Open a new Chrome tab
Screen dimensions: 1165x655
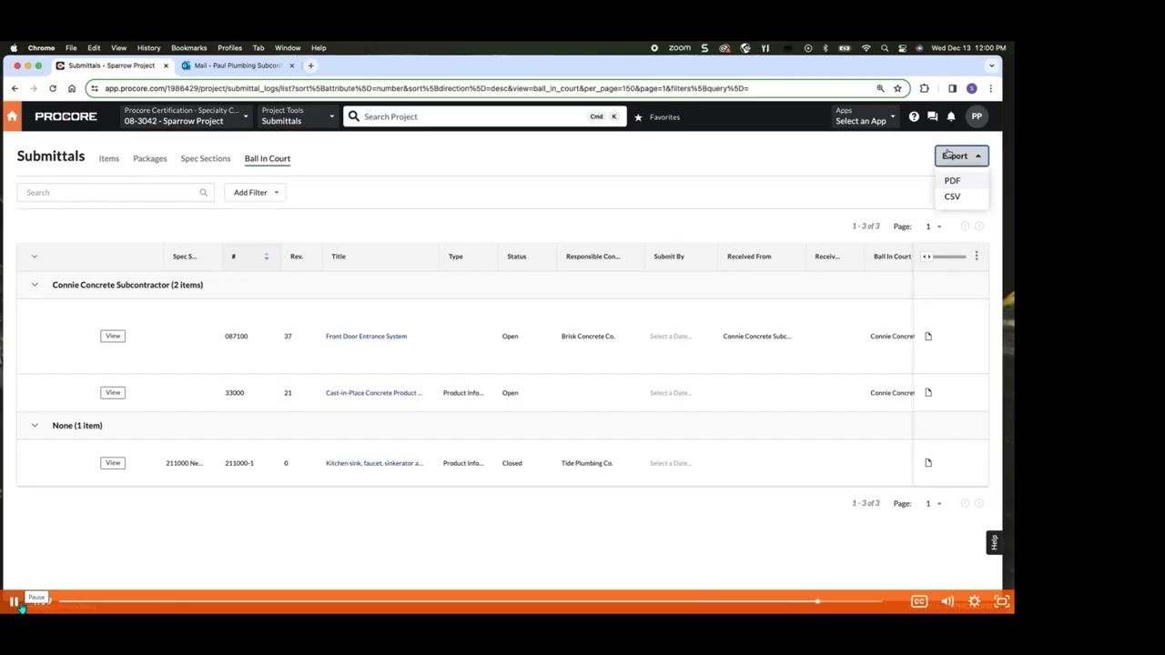point(310,65)
